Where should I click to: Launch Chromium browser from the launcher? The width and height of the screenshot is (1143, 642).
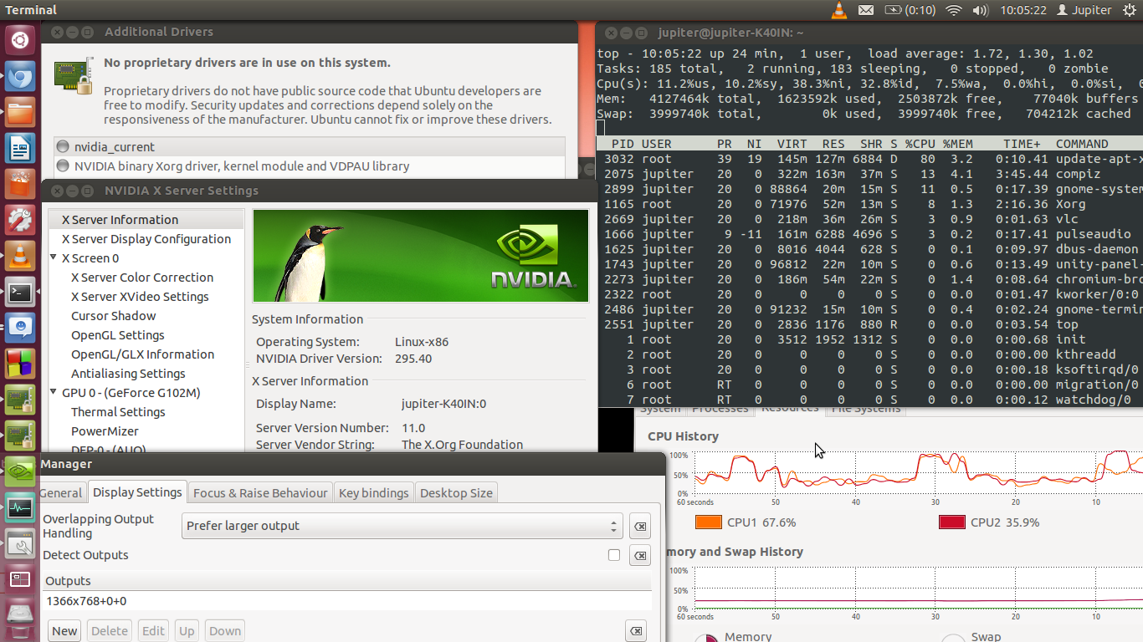click(20, 77)
